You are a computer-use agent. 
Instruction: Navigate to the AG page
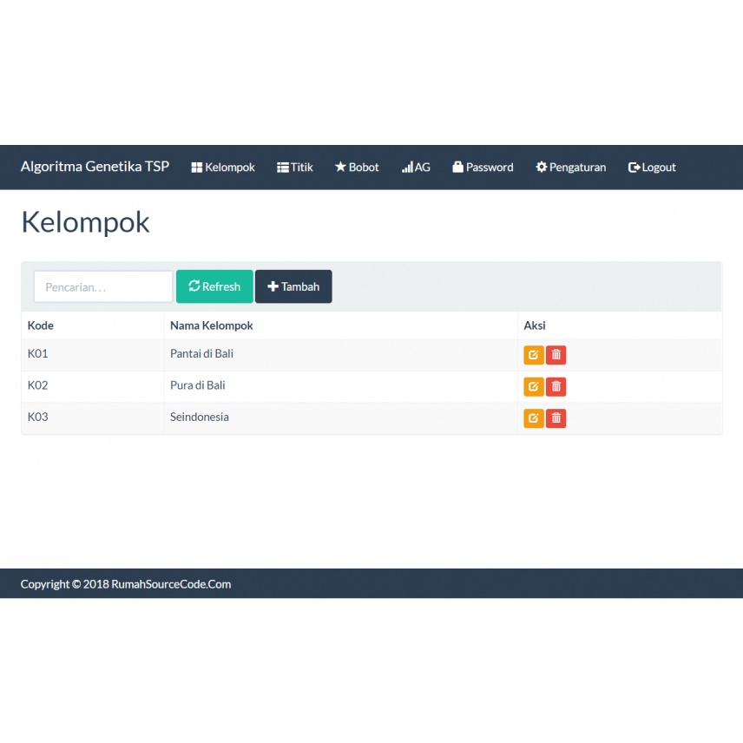(x=416, y=168)
